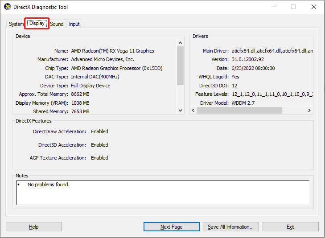Click Save All Information button
325x238 pixels.
click(x=230, y=227)
